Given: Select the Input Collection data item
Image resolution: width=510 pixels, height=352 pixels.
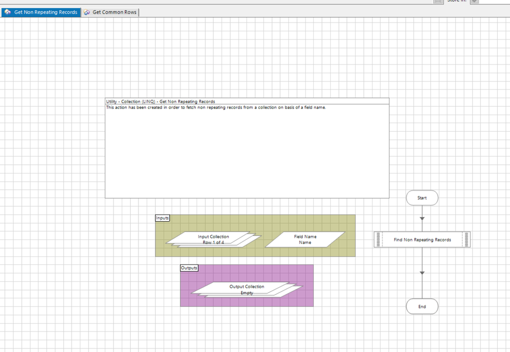Looking at the screenshot, I should pyautogui.click(x=213, y=239).
